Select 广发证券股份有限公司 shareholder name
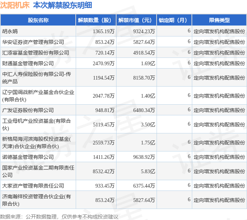This screenshot has height=220, width=247. 28,110
